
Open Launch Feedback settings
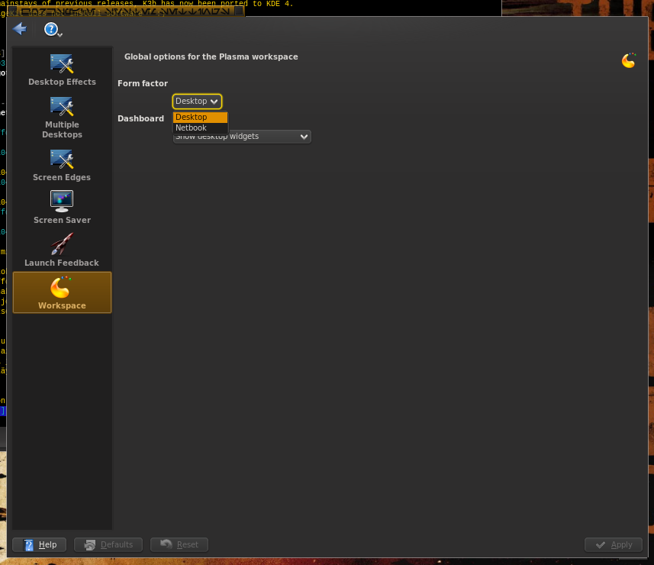[62, 250]
